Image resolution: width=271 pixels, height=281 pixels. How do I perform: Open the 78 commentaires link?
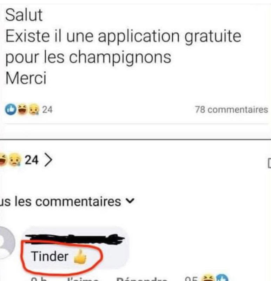pyautogui.click(x=231, y=110)
